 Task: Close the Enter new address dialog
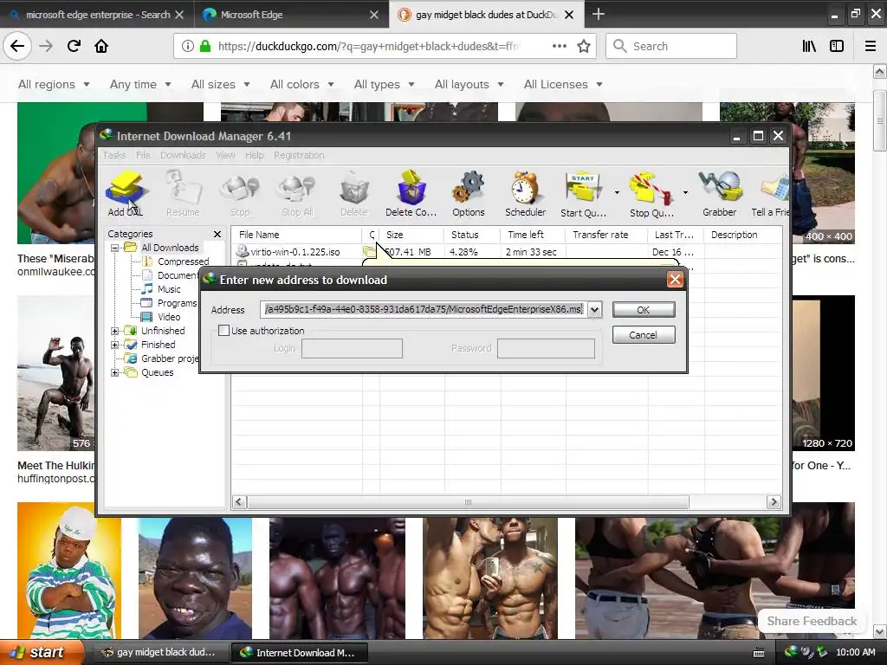(x=675, y=280)
